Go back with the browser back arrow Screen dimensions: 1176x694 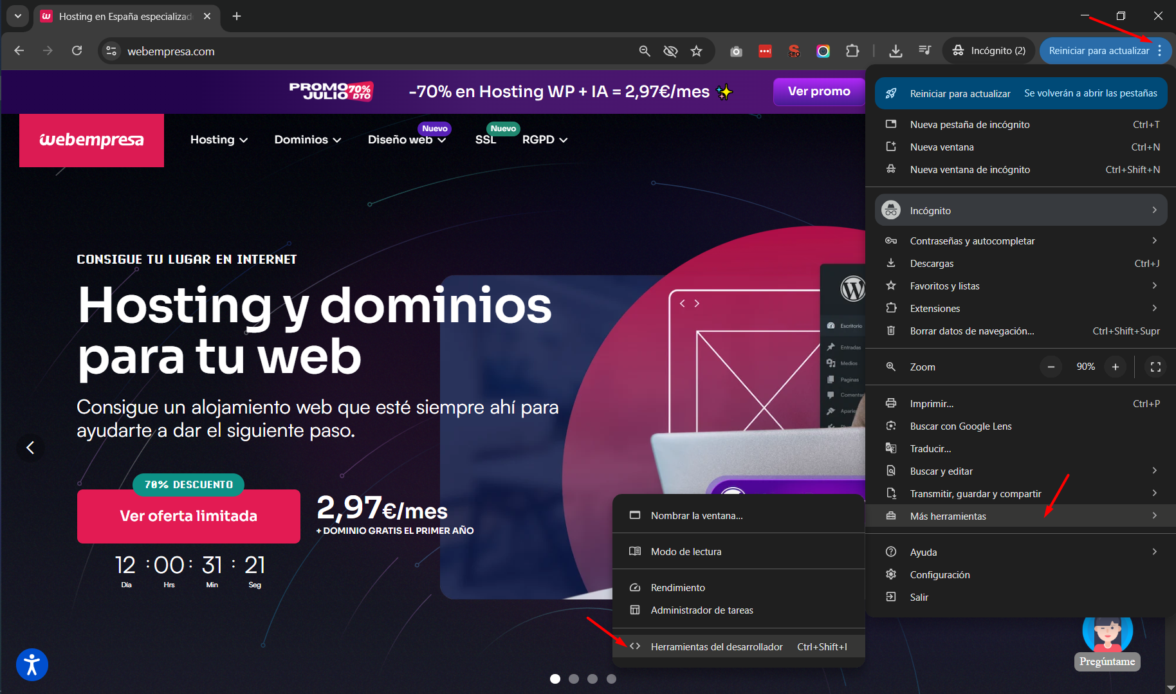[19, 51]
